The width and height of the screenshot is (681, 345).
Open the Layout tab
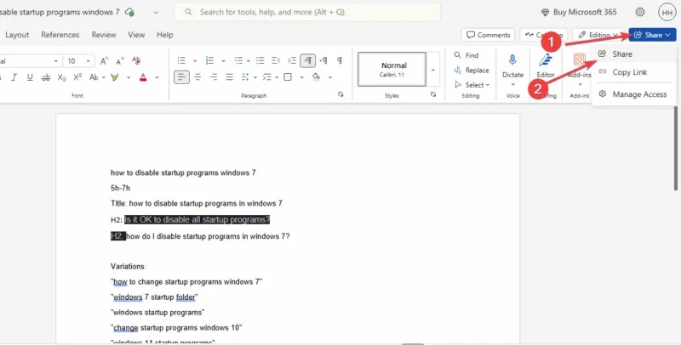click(17, 35)
